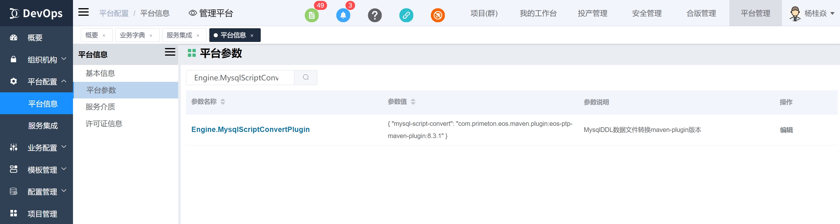
Task: Click the search magnifier button
Action: [x=305, y=77]
